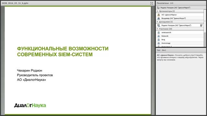This screenshot has height=116, width=207.
Task: Click the participant icon beside Александр
Action: [158, 43]
